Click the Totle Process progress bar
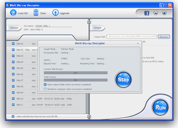The width and height of the screenshot is (178, 128). pos(75,80)
